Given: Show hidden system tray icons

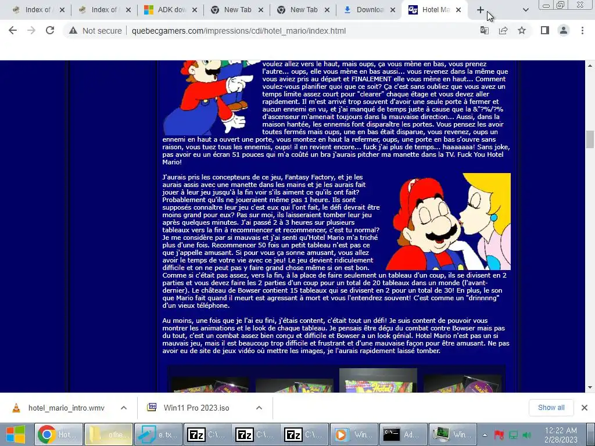Looking at the screenshot, I should (x=485, y=435).
